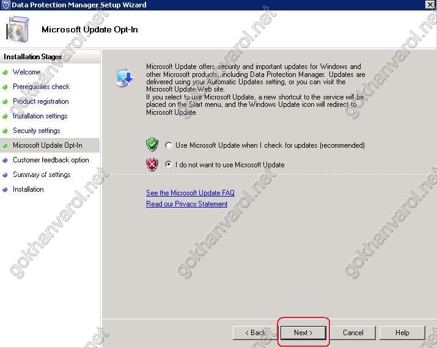
Task: Click the blue bullet beside Customer feedback option
Action: (x=6, y=160)
